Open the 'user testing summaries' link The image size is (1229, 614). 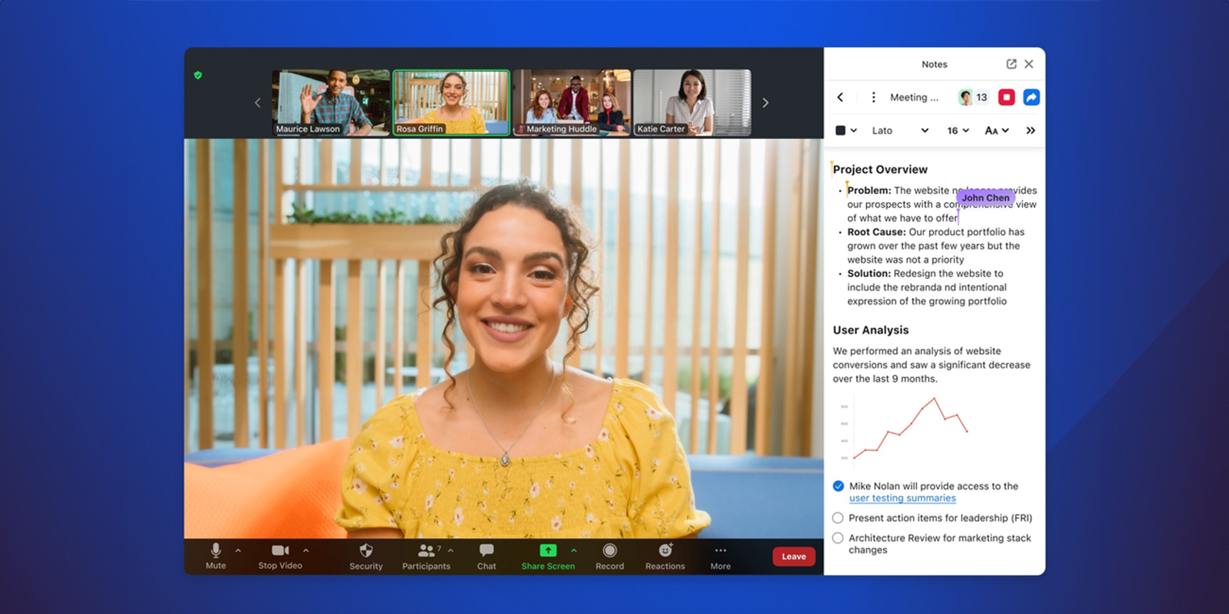[x=902, y=498]
